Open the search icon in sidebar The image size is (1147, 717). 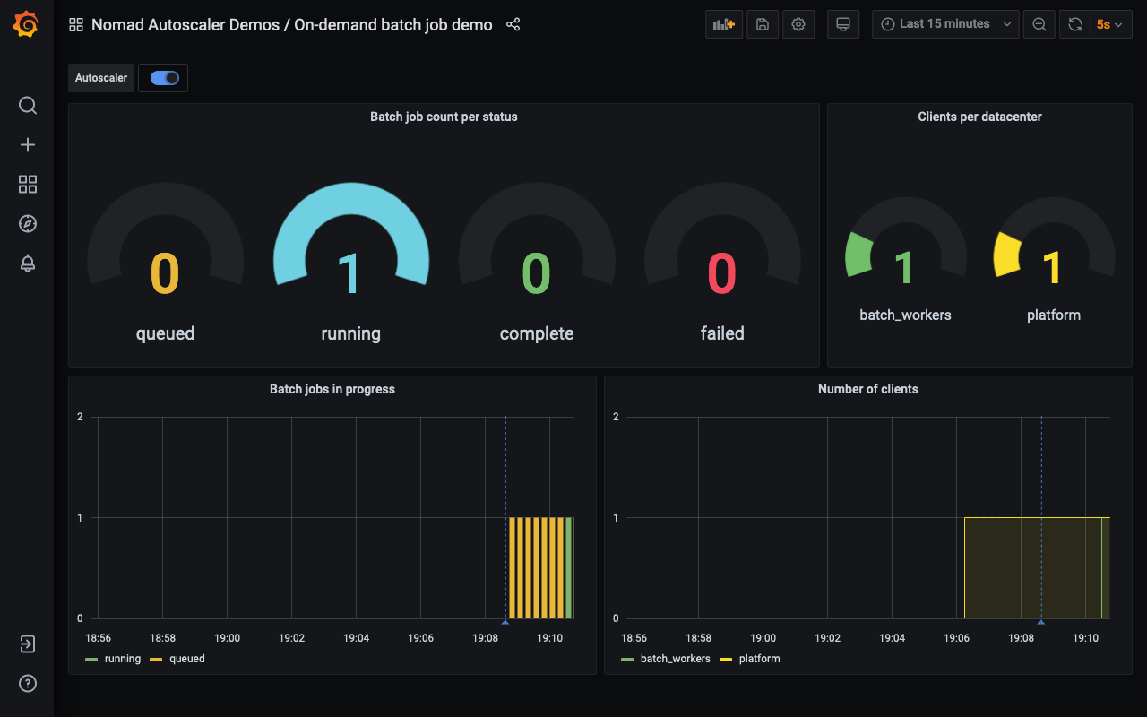click(28, 106)
